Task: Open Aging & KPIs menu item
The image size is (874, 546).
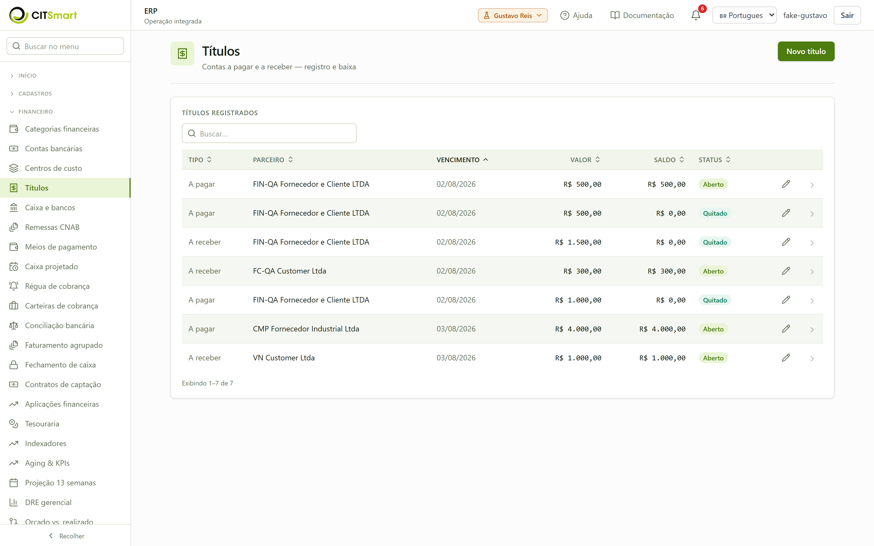Action: (65, 463)
